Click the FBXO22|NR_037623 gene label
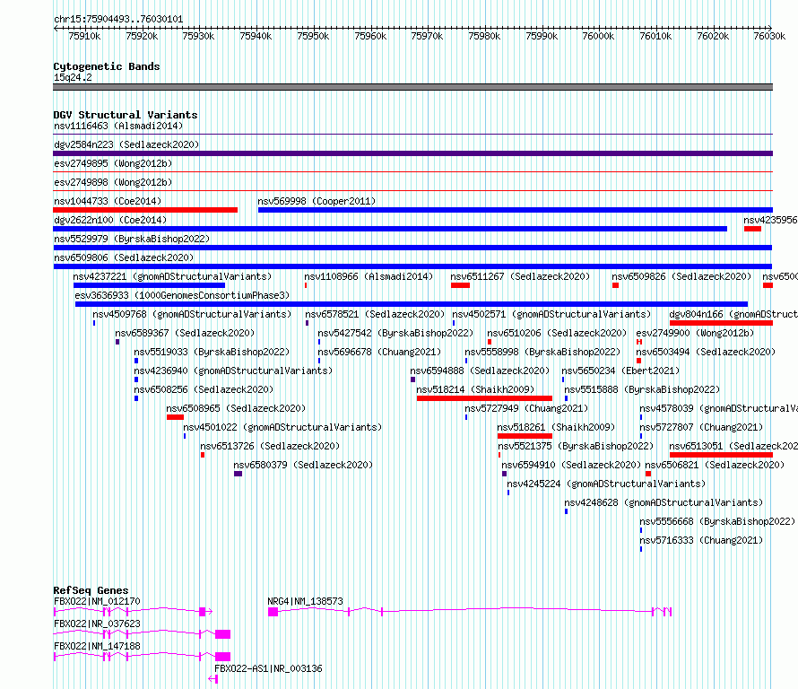Screen dimensions: 798x689 pyautogui.click(x=97, y=624)
